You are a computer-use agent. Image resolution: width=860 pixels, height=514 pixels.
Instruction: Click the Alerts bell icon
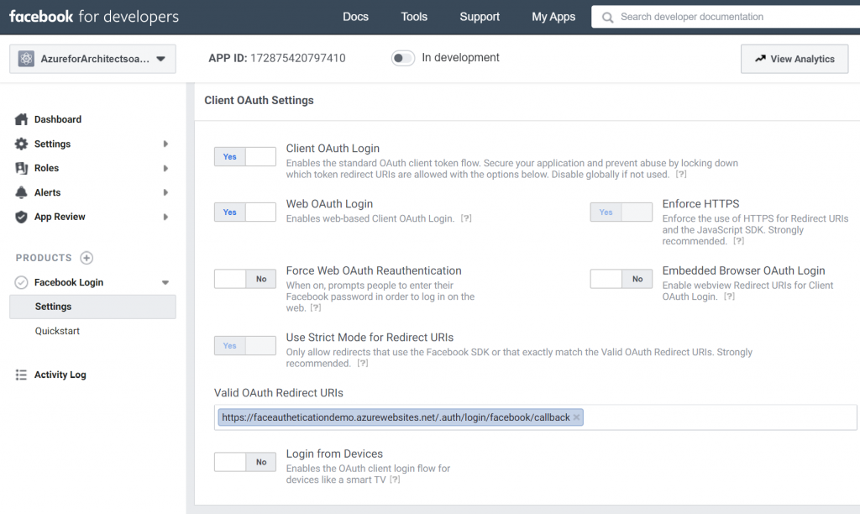pos(22,192)
